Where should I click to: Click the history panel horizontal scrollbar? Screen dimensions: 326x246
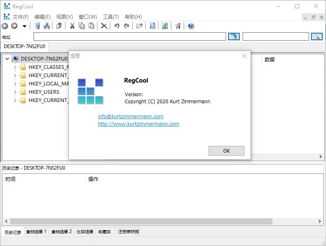pyautogui.click(x=141, y=221)
